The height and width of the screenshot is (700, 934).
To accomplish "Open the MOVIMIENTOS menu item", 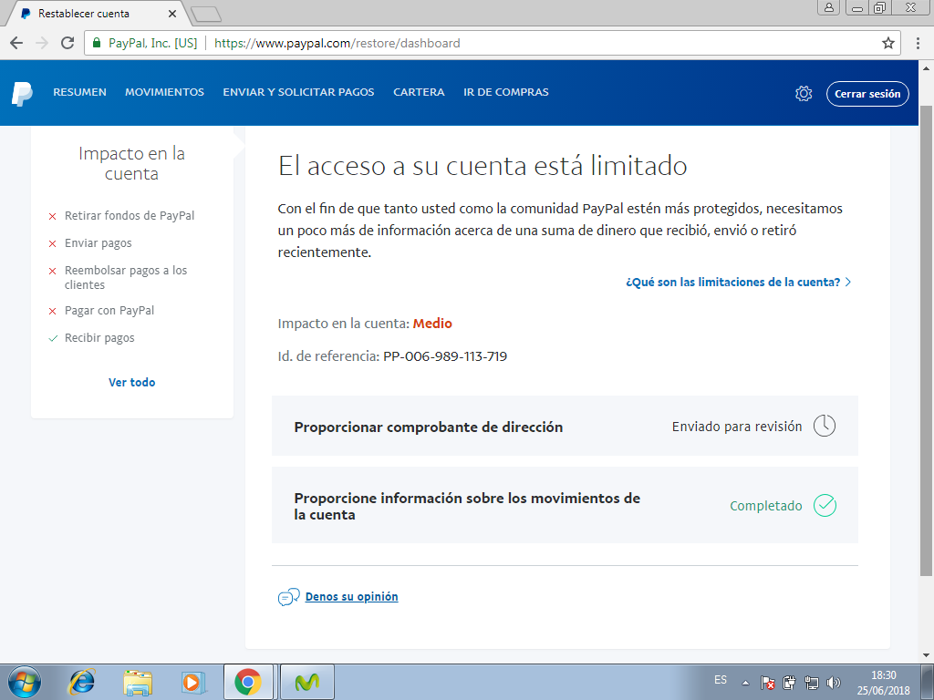I will point(164,92).
